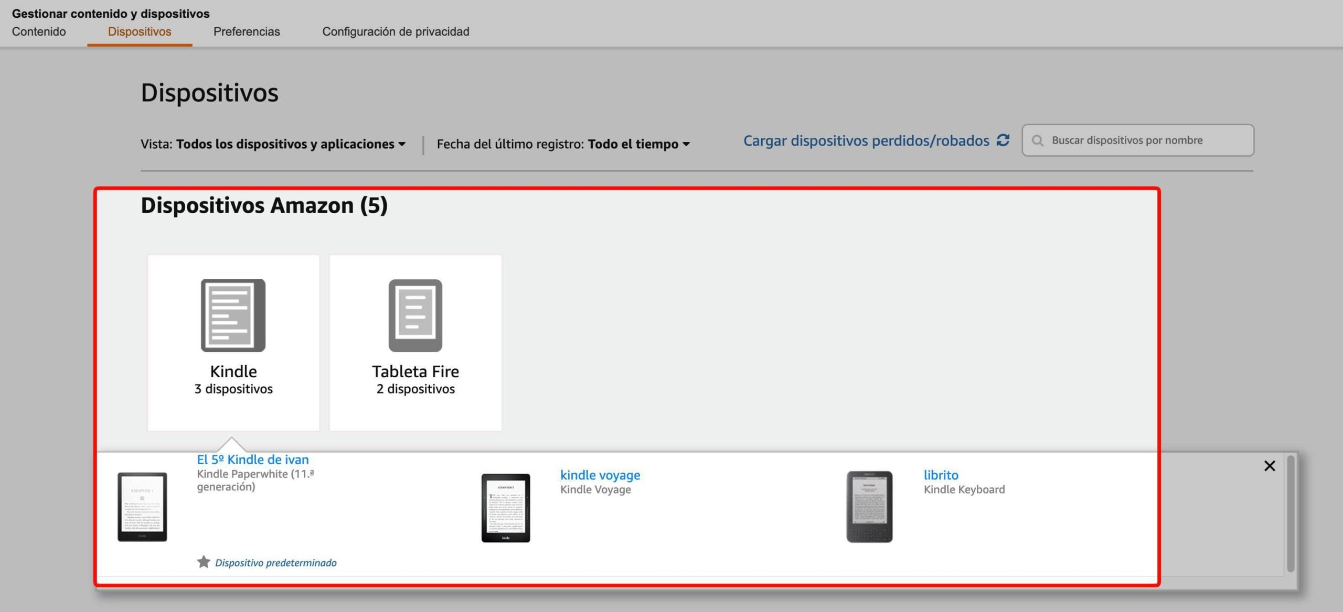Image resolution: width=1343 pixels, height=612 pixels.
Task: Expand the Vista devices and apps filter
Action: tap(291, 144)
